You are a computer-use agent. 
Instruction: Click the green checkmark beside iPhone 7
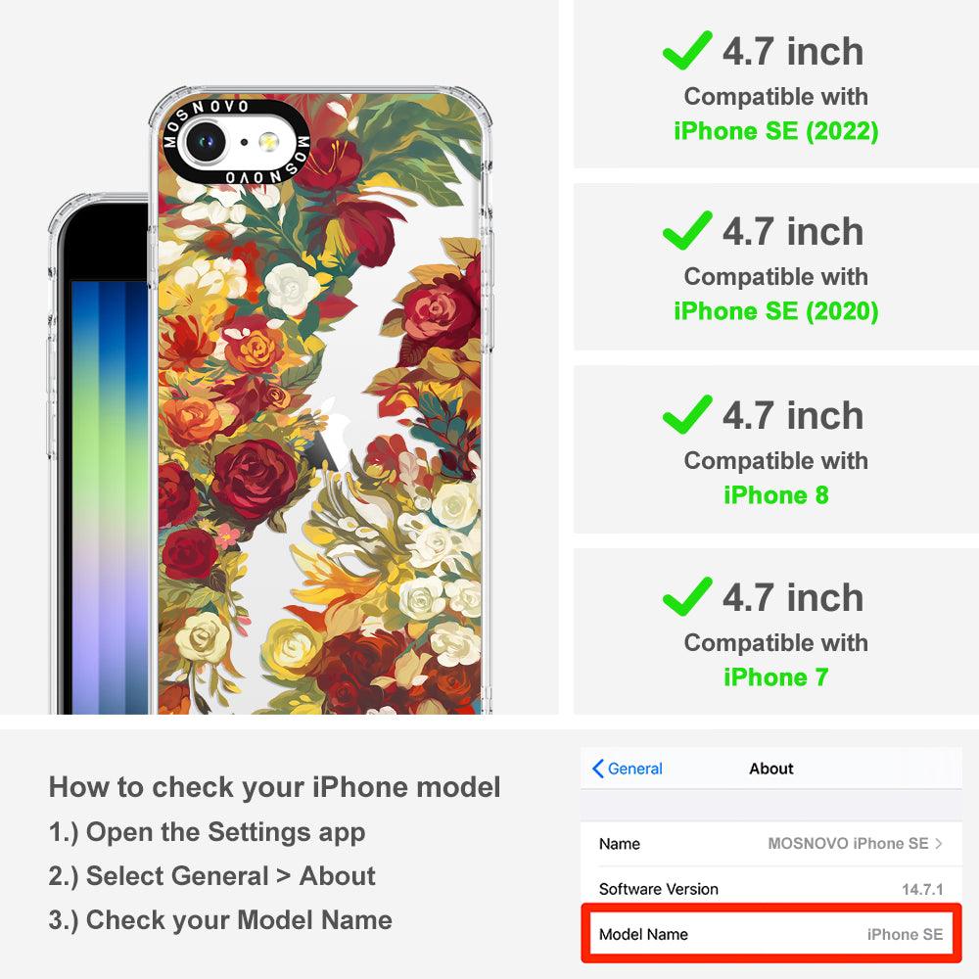[x=687, y=596]
